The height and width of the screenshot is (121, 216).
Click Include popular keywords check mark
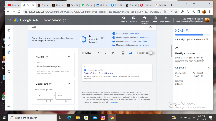(x=114, y=38)
